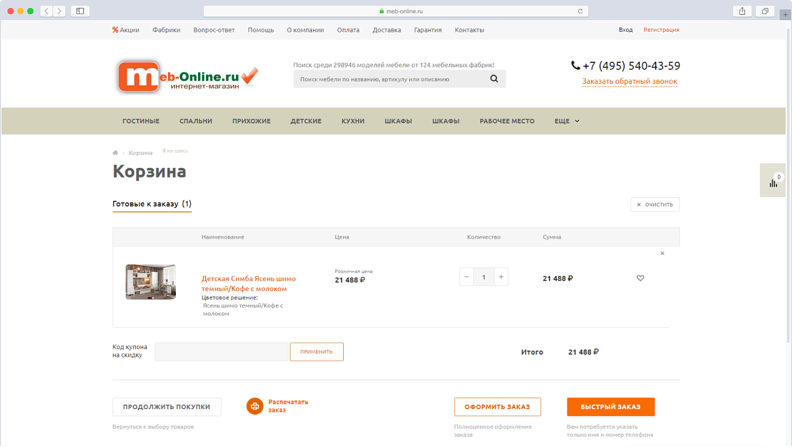Screen dimensions: 792x447
Task: Decrease quantity with minus button
Action: (x=466, y=277)
